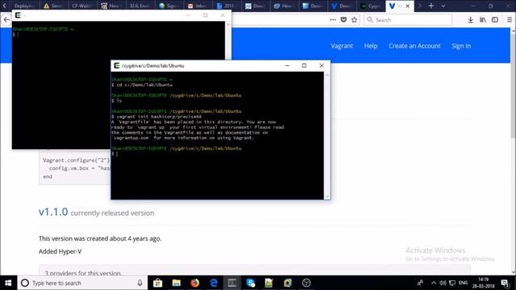This screenshot has height=290, width=516.
Task: Switch to the Sign browser tab
Action: [169, 6]
